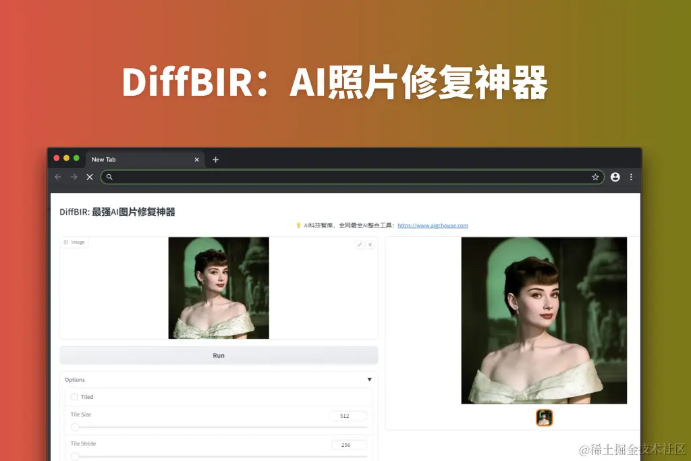691x461 pixels.
Task: Click the magnifier icon inside the address bar
Action: [110, 177]
